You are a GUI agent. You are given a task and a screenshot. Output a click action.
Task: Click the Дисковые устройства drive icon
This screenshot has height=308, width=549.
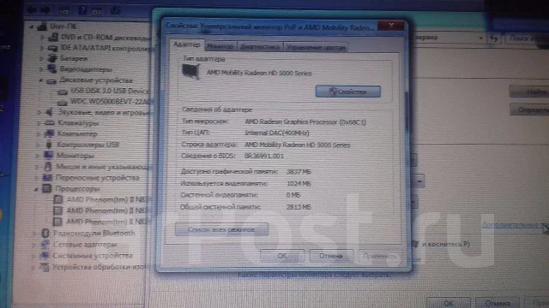pyautogui.click(x=51, y=80)
